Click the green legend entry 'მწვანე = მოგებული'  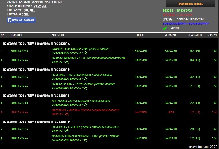177,11
